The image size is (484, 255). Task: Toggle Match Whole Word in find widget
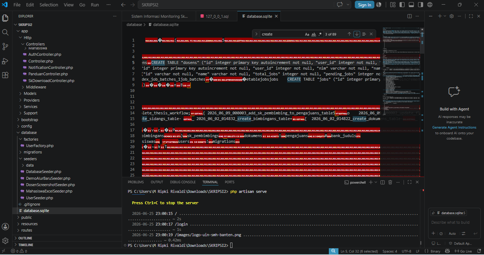314,34
